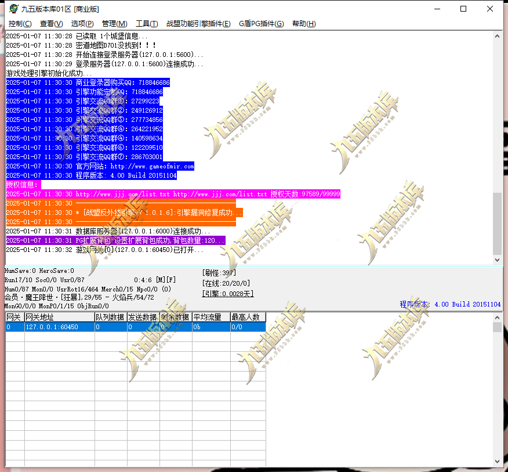Screen dimensions: 508x472
Task: Click log panel scrollbar up arrow
Action: 498,36
